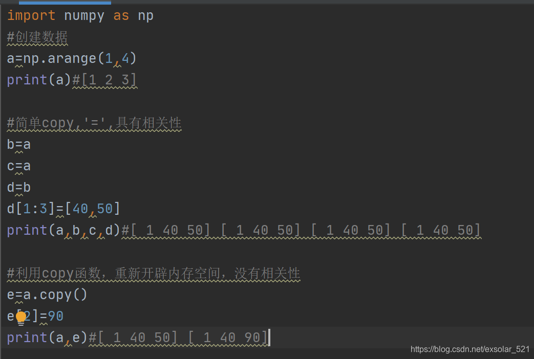534x359 pixels.
Task: Click the line 'd=b'
Action: [19, 188]
